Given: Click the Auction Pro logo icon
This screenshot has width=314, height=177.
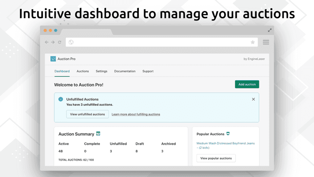Looking at the screenshot, I should click(53, 59).
